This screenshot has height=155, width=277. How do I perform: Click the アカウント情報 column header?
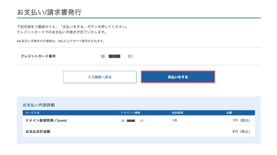[x=130, y=113]
